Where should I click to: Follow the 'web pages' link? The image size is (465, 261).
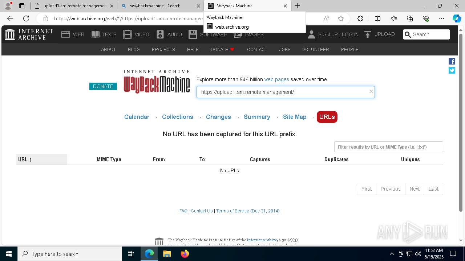click(276, 79)
